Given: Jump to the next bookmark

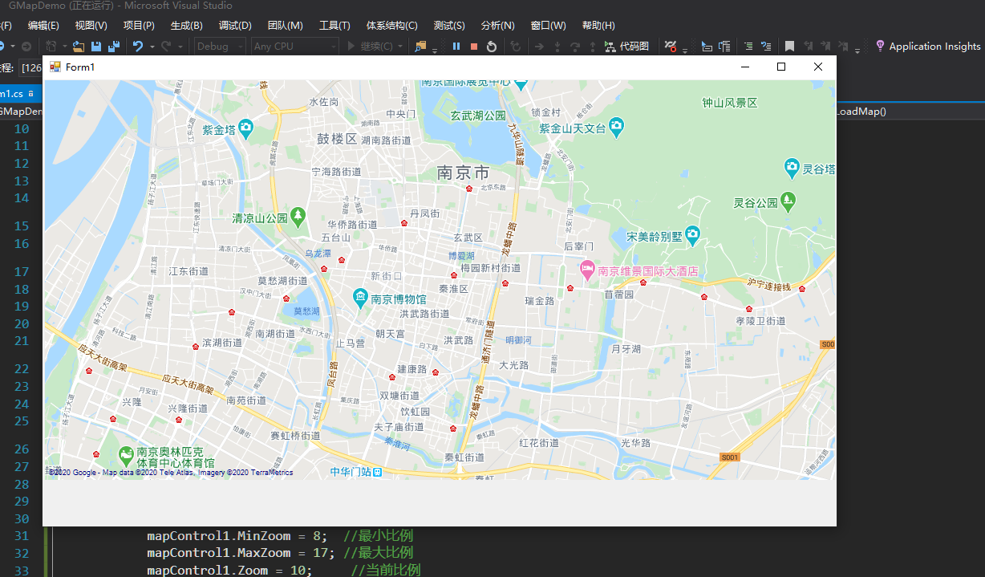Looking at the screenshot, I should point(825,46).
